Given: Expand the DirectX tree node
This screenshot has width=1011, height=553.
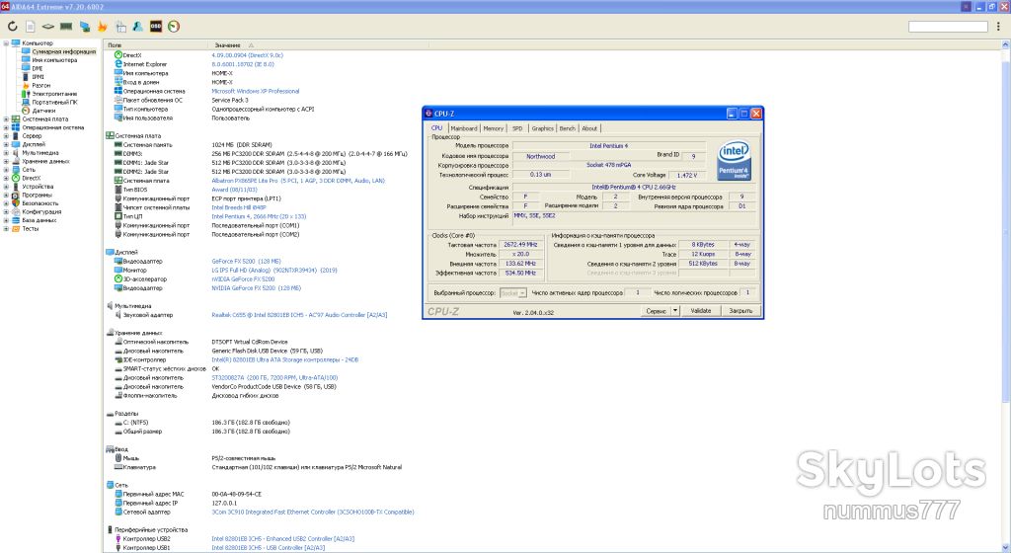Looking at the screenshot, I should pyautogui.click(x=6, y=178).
